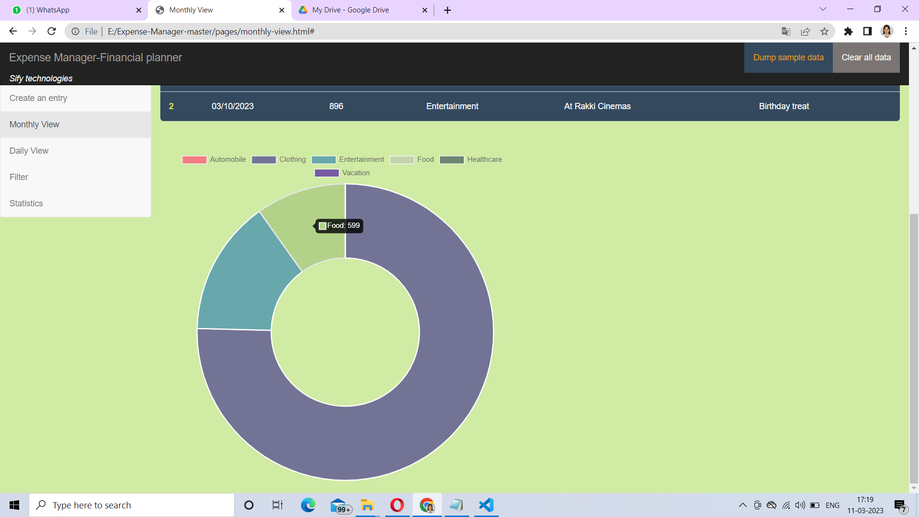Viewport: 919px width, 517px height.
Task: Click the browser profile avatar
Action: (x=887, y=31)
